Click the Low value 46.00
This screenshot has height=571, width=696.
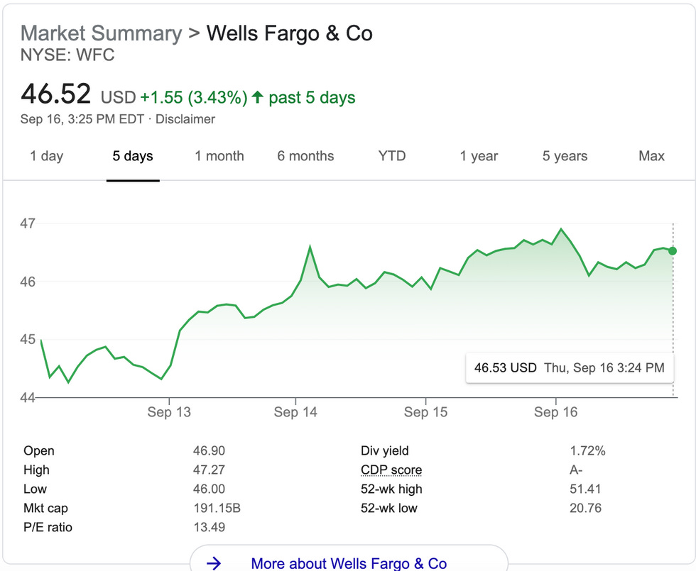point(209,489)
